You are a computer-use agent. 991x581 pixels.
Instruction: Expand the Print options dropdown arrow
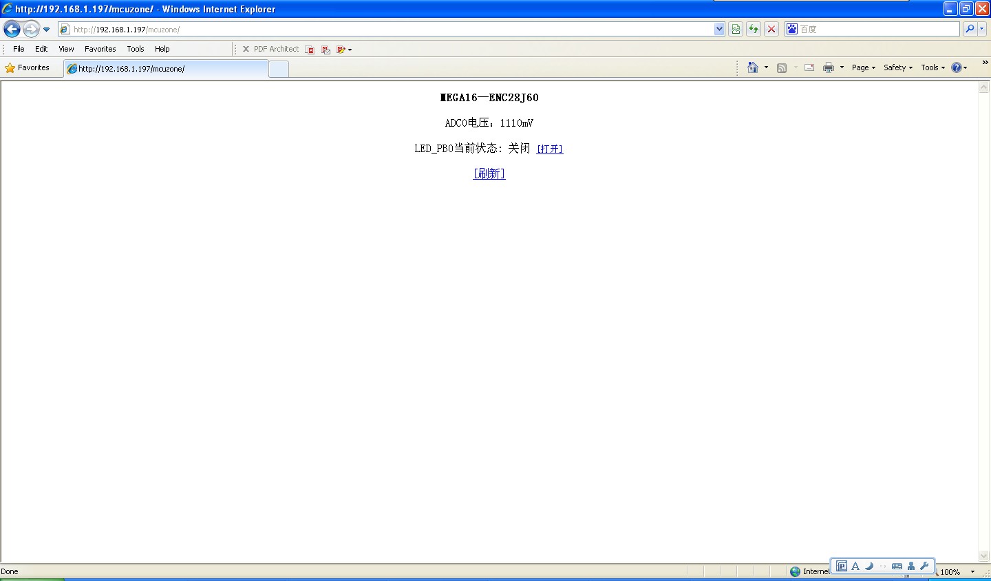(842, 67)
